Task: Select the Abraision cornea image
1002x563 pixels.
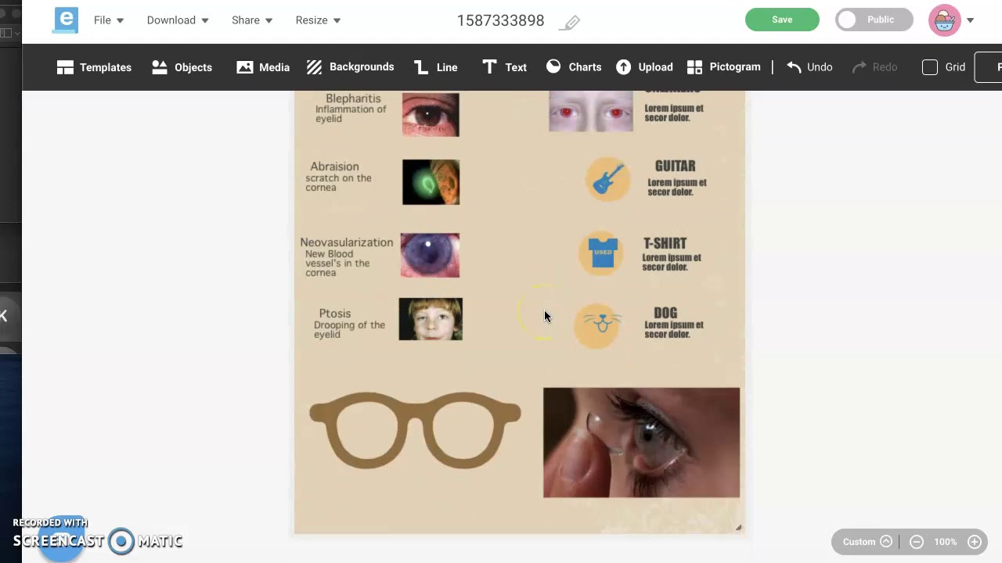Action: tap(431, 182)
